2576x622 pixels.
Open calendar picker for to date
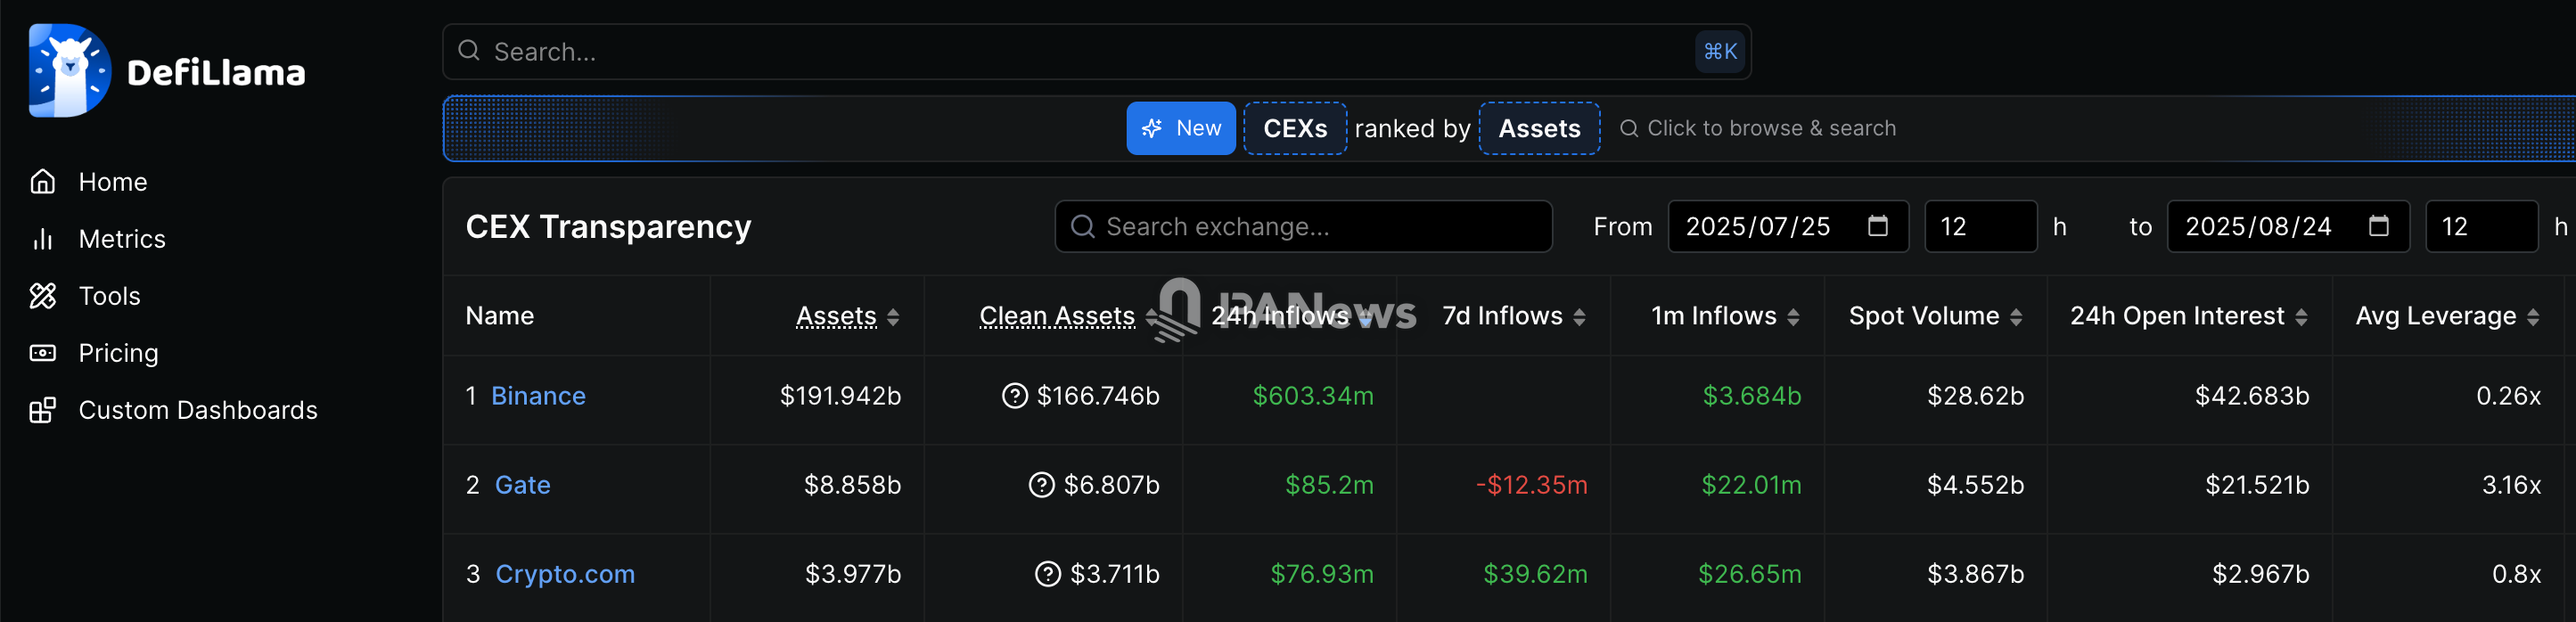tap(2379, 226)
